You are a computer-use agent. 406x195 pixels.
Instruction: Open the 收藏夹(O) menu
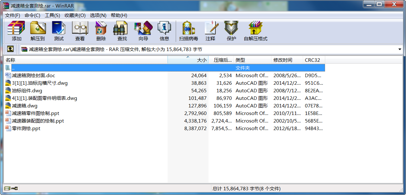pos(75,15)
